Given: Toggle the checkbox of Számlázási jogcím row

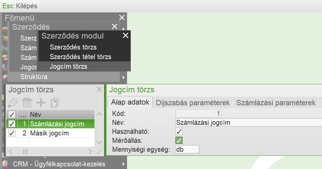Looking at the screenshot, I should coord(12,124).
